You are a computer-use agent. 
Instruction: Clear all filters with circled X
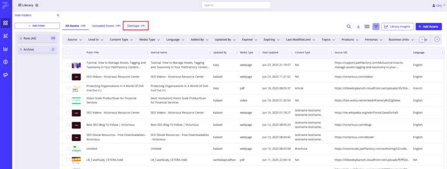(x=437, y=40)
